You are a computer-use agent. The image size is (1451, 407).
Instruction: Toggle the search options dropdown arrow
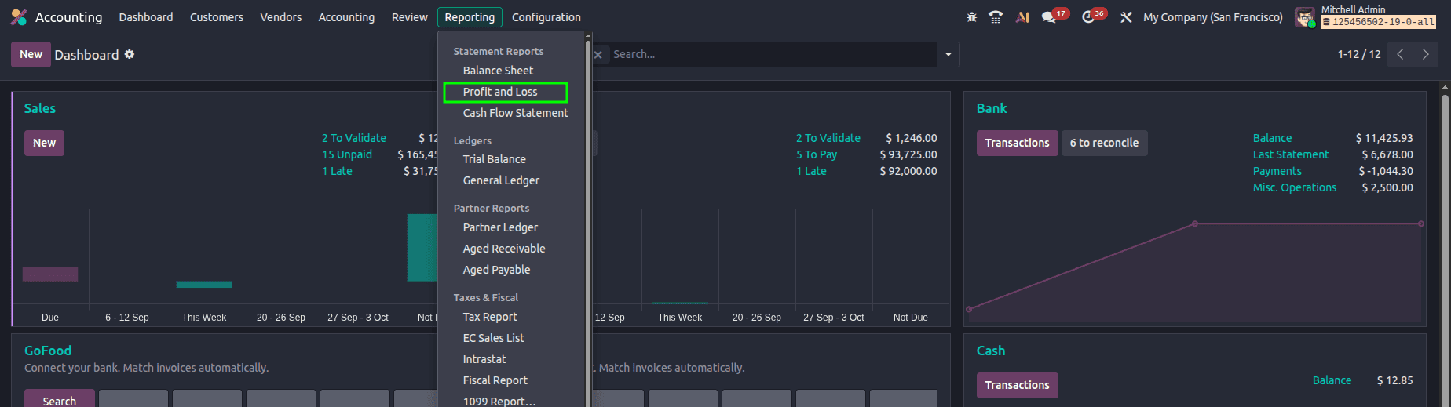click(948, 54)
